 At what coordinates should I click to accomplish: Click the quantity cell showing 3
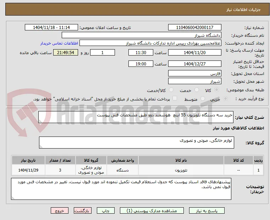(x=60, y=170)
